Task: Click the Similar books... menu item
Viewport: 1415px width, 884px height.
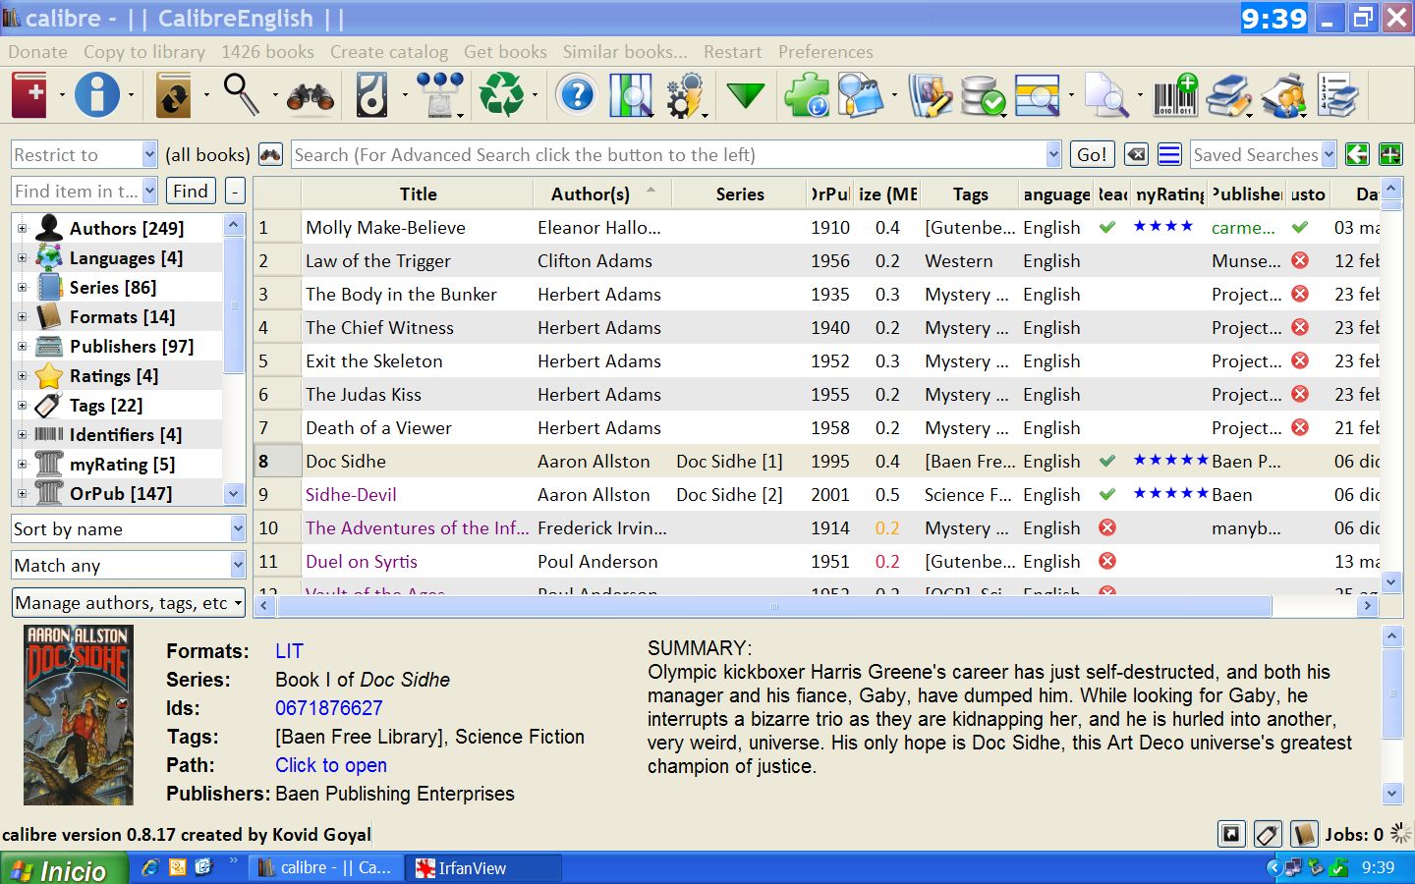Action: tap(625, 52)
